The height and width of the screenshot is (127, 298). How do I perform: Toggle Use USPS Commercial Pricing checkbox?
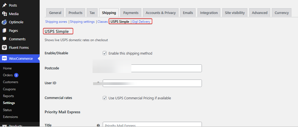[105, 98]
